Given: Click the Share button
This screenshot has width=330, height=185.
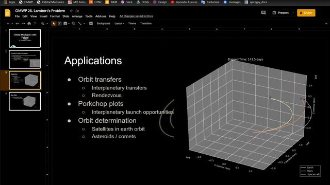Looking at the screenshot, I should click(x=306, y=13).
